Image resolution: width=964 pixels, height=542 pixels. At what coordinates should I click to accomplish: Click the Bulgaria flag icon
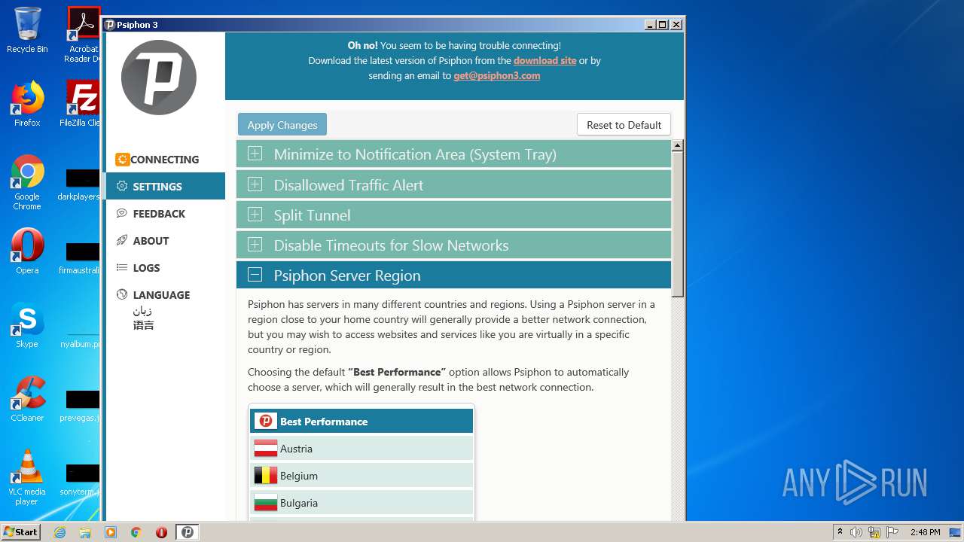point(265,503)
